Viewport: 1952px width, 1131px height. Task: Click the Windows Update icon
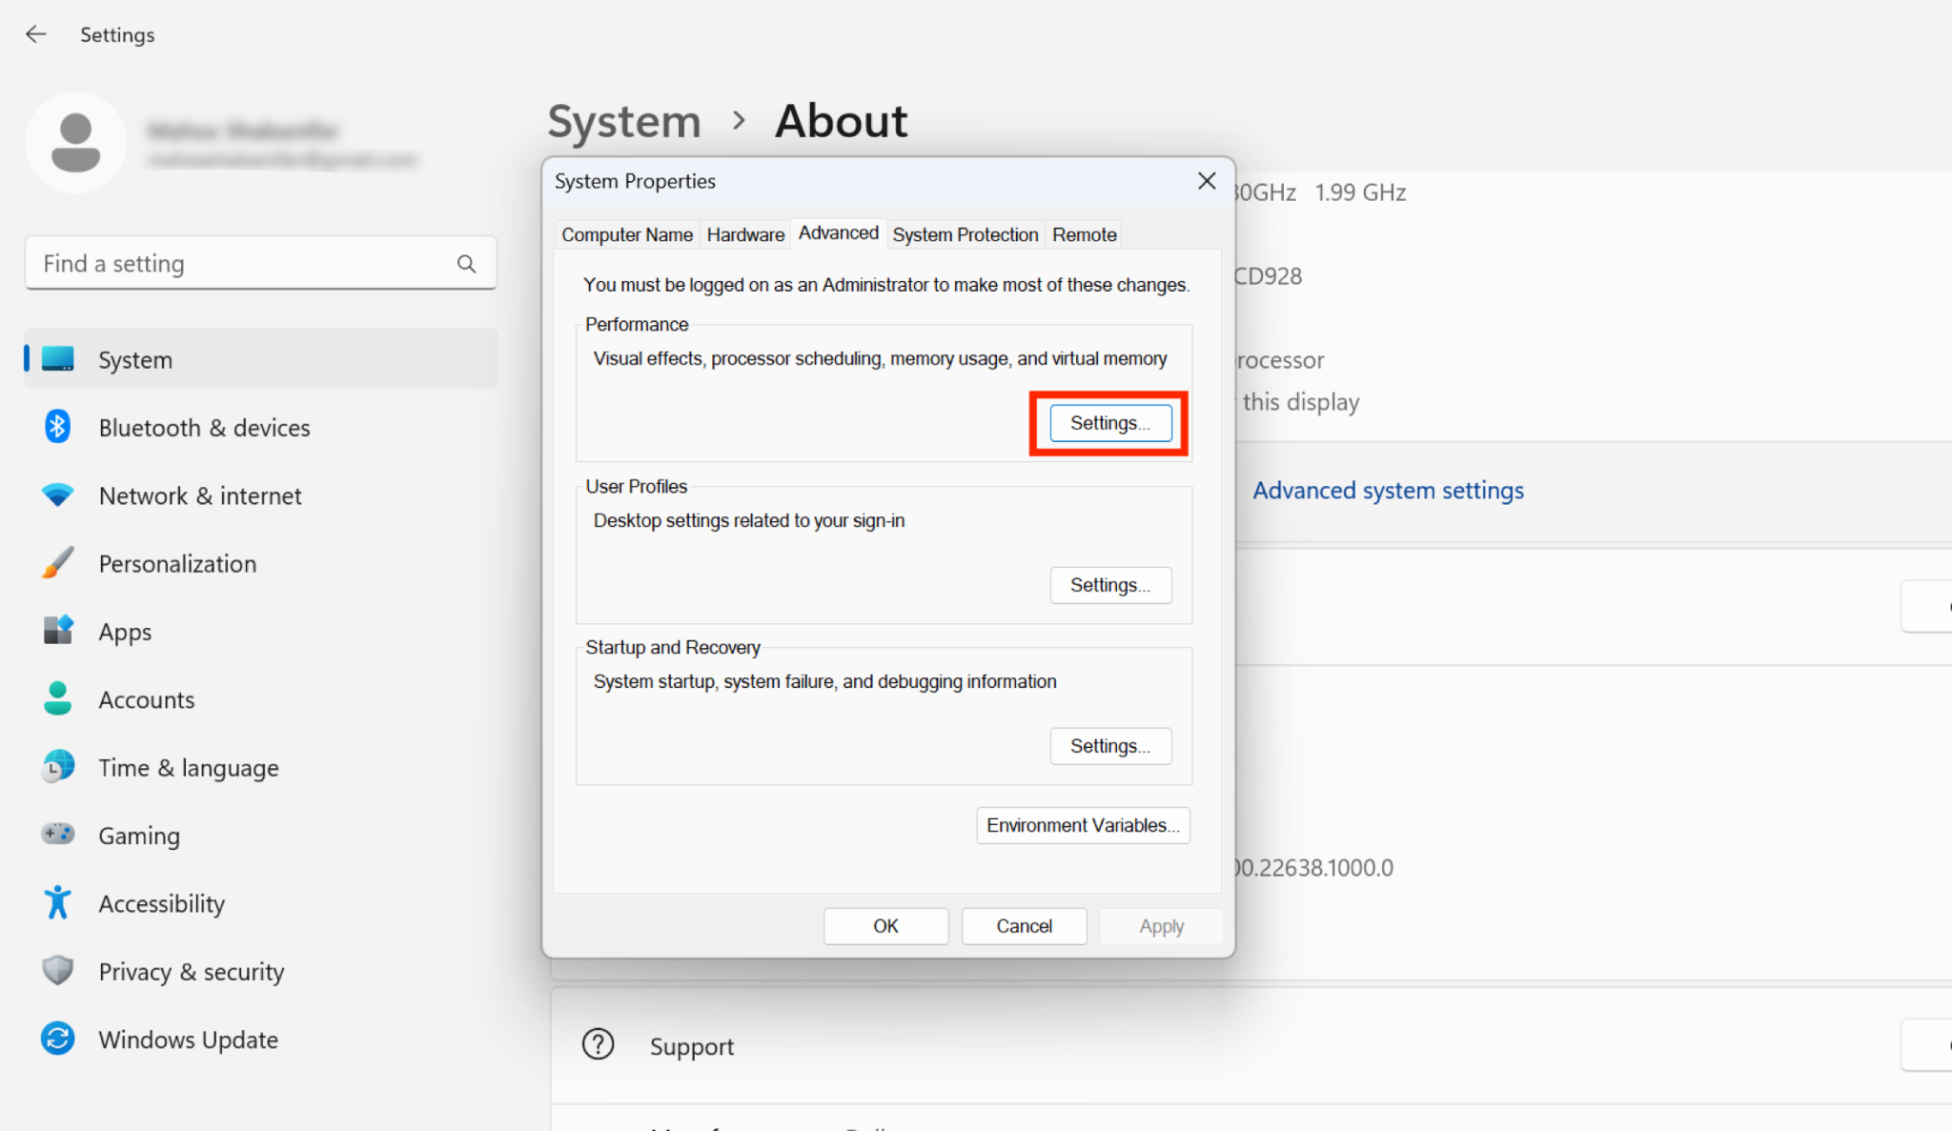click(57, 1039)
